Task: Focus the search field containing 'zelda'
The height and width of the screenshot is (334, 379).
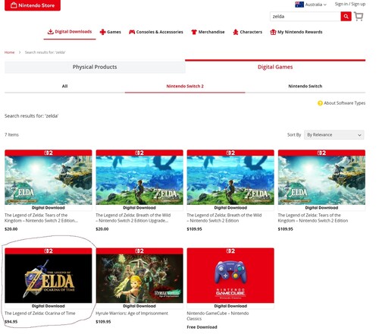Action: tap(305, 17)
